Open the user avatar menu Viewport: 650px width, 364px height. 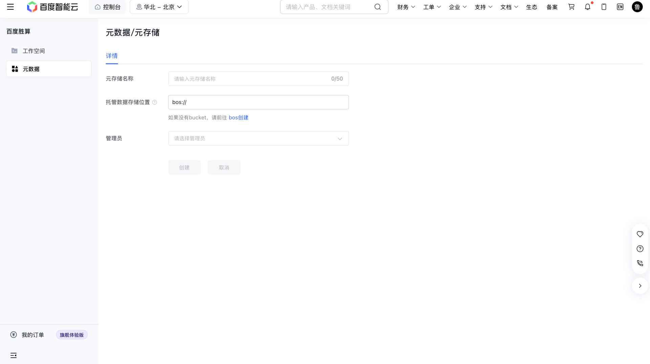pos(637,7)
